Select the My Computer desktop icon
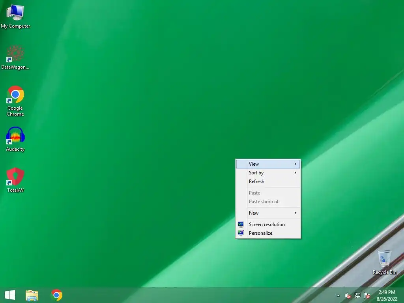 tap(15, 17)
